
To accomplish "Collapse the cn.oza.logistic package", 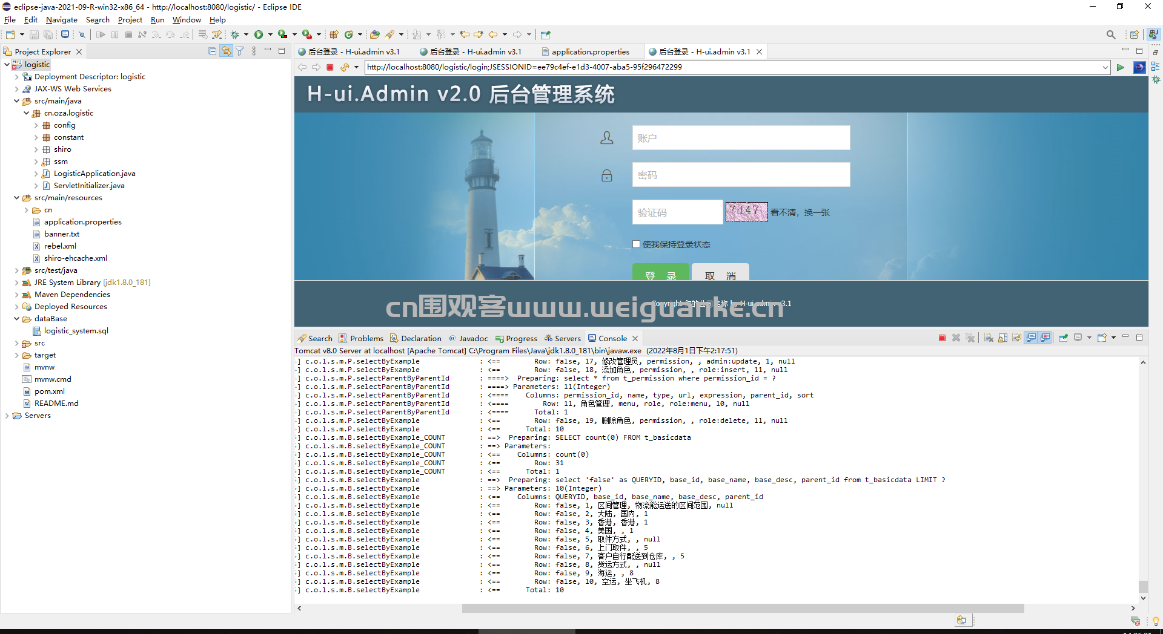I will [26, 113].
